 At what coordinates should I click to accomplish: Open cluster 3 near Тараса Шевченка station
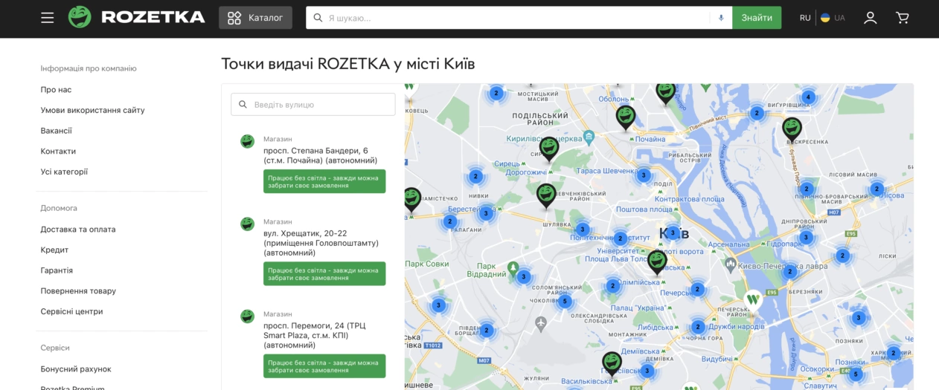[x=644, y=176]
